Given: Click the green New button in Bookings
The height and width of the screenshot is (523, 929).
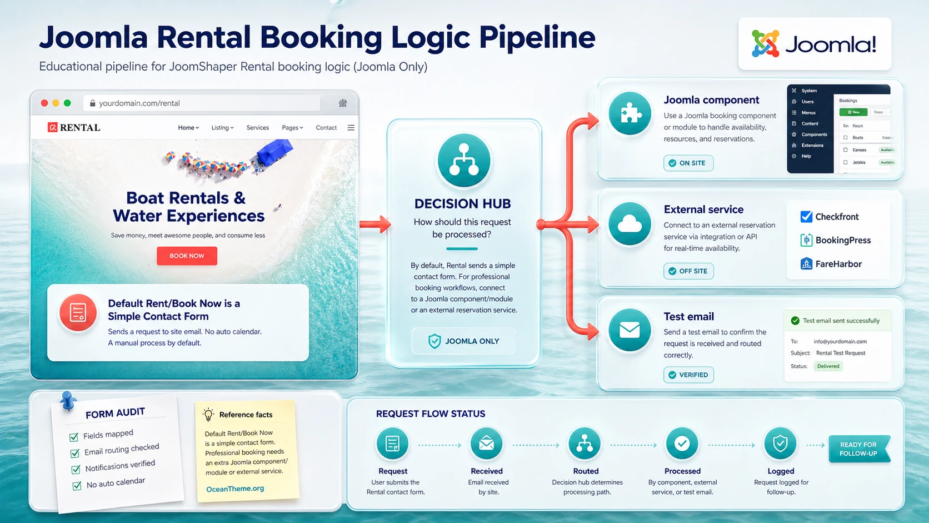Looking at the screenshot, I should pos(853,112).
